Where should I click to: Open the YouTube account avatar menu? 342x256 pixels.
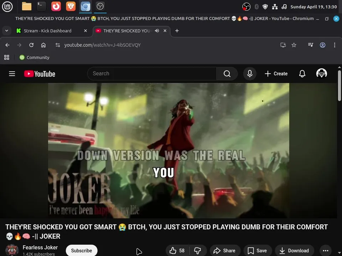click(321, 73)
